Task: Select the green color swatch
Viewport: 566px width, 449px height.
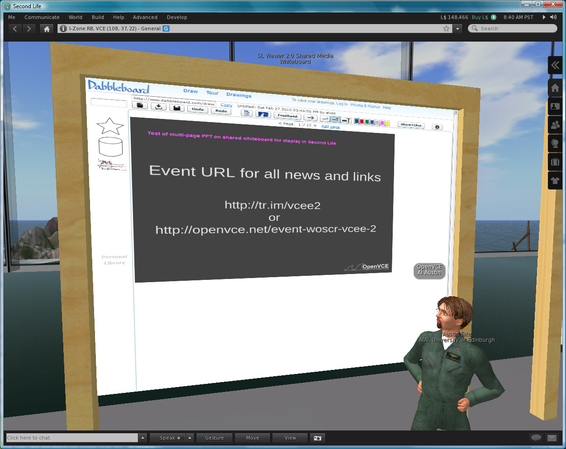Action: point(367,122)
